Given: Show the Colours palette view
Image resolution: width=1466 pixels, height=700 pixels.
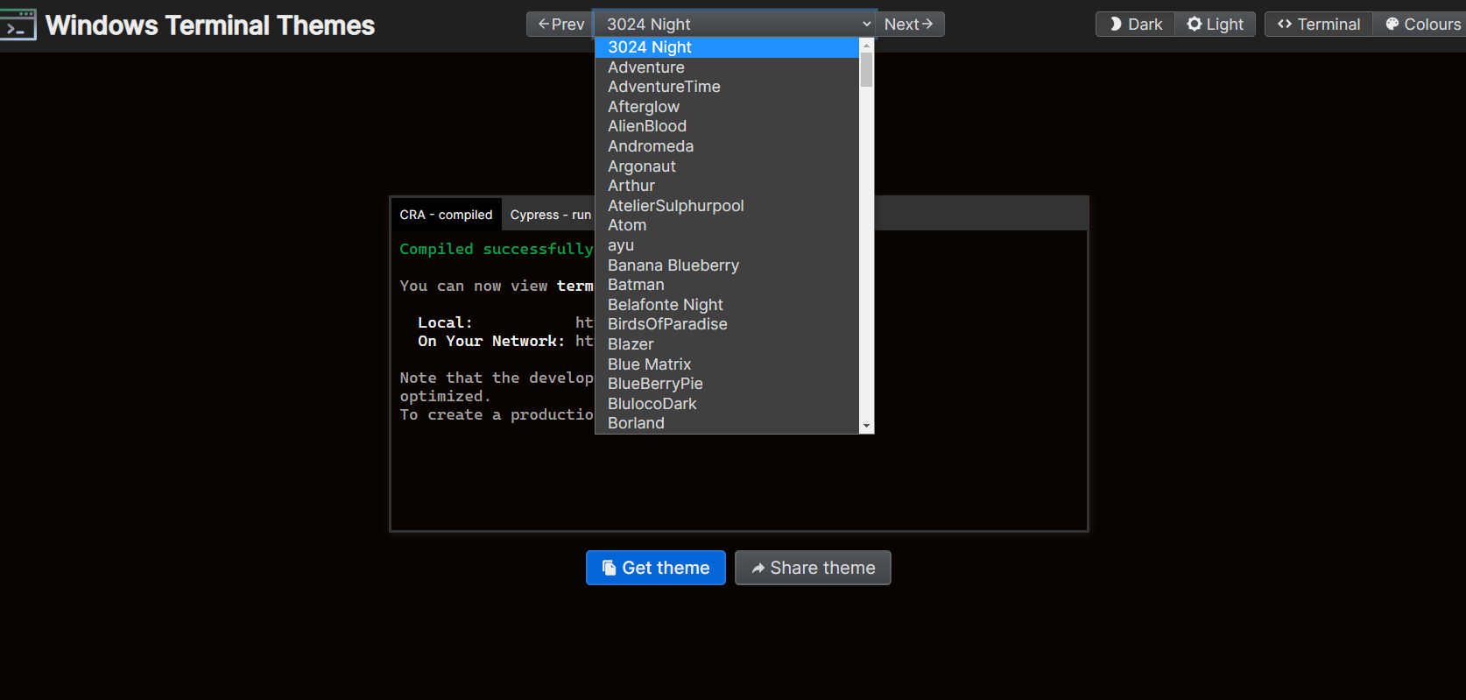Looking at the screenshot, I should coord(1422,25).
